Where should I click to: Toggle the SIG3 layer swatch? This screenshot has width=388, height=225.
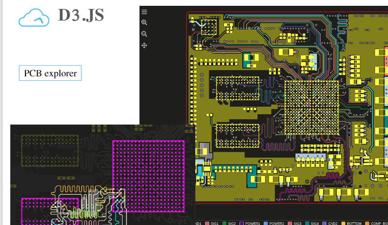click(290, 223)
